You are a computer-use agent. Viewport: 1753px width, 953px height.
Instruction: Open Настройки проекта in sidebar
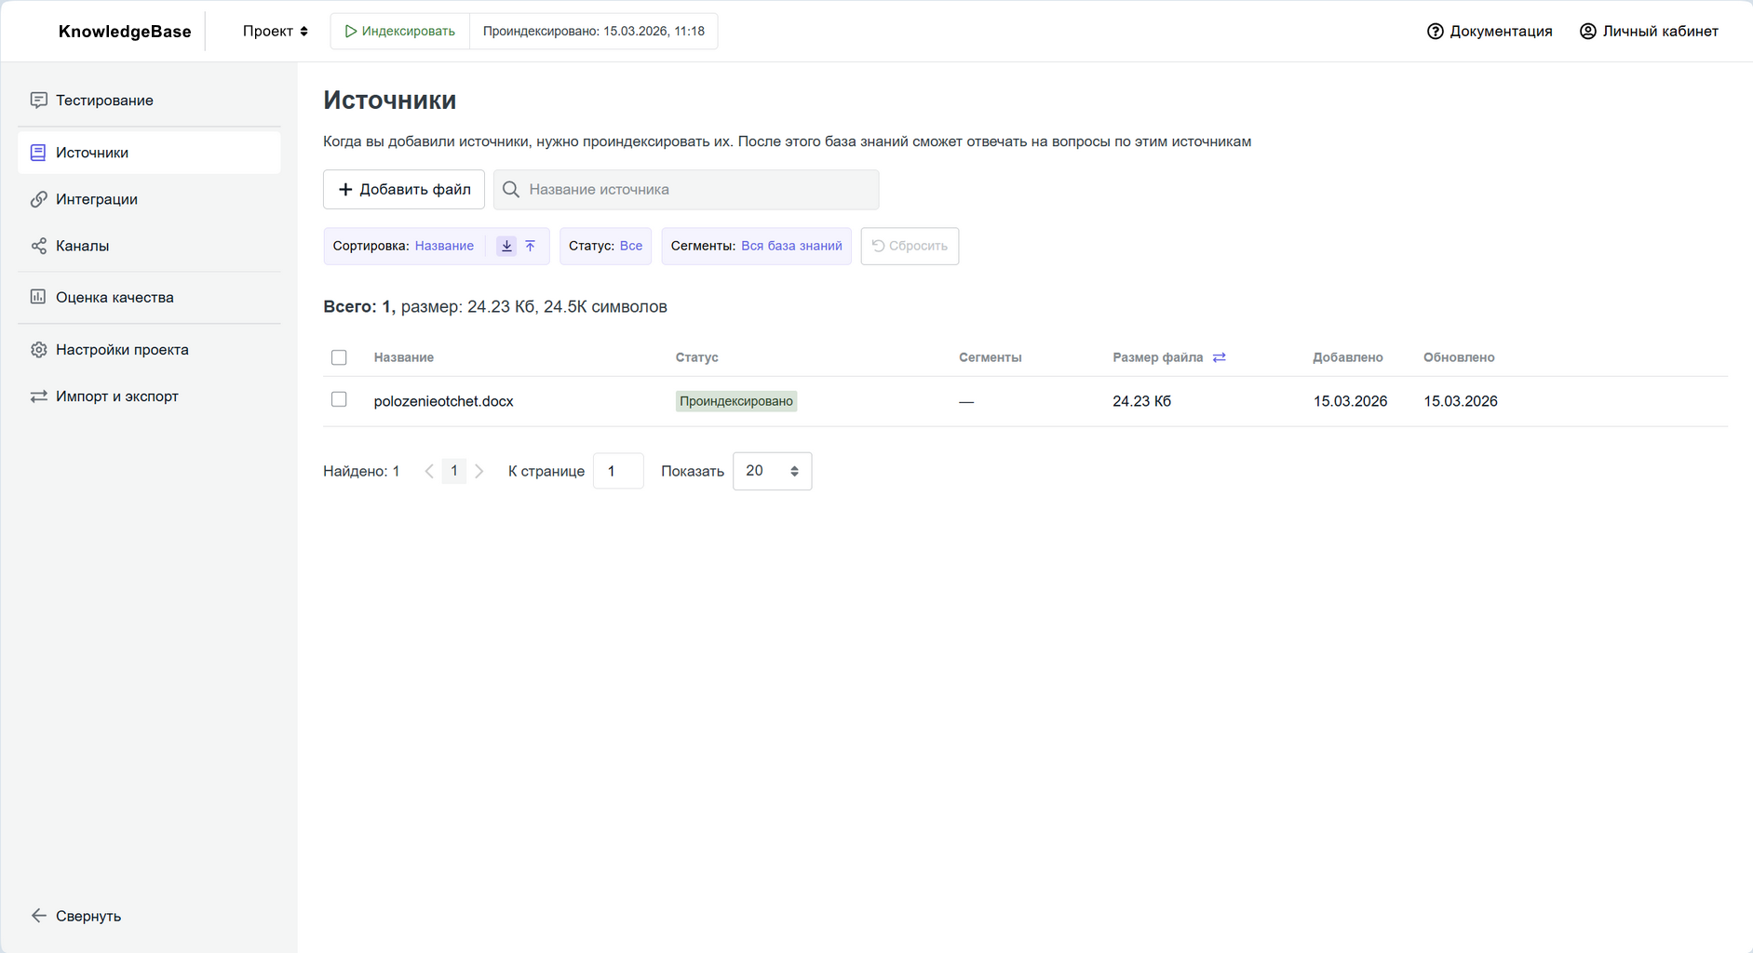(122, 350)
